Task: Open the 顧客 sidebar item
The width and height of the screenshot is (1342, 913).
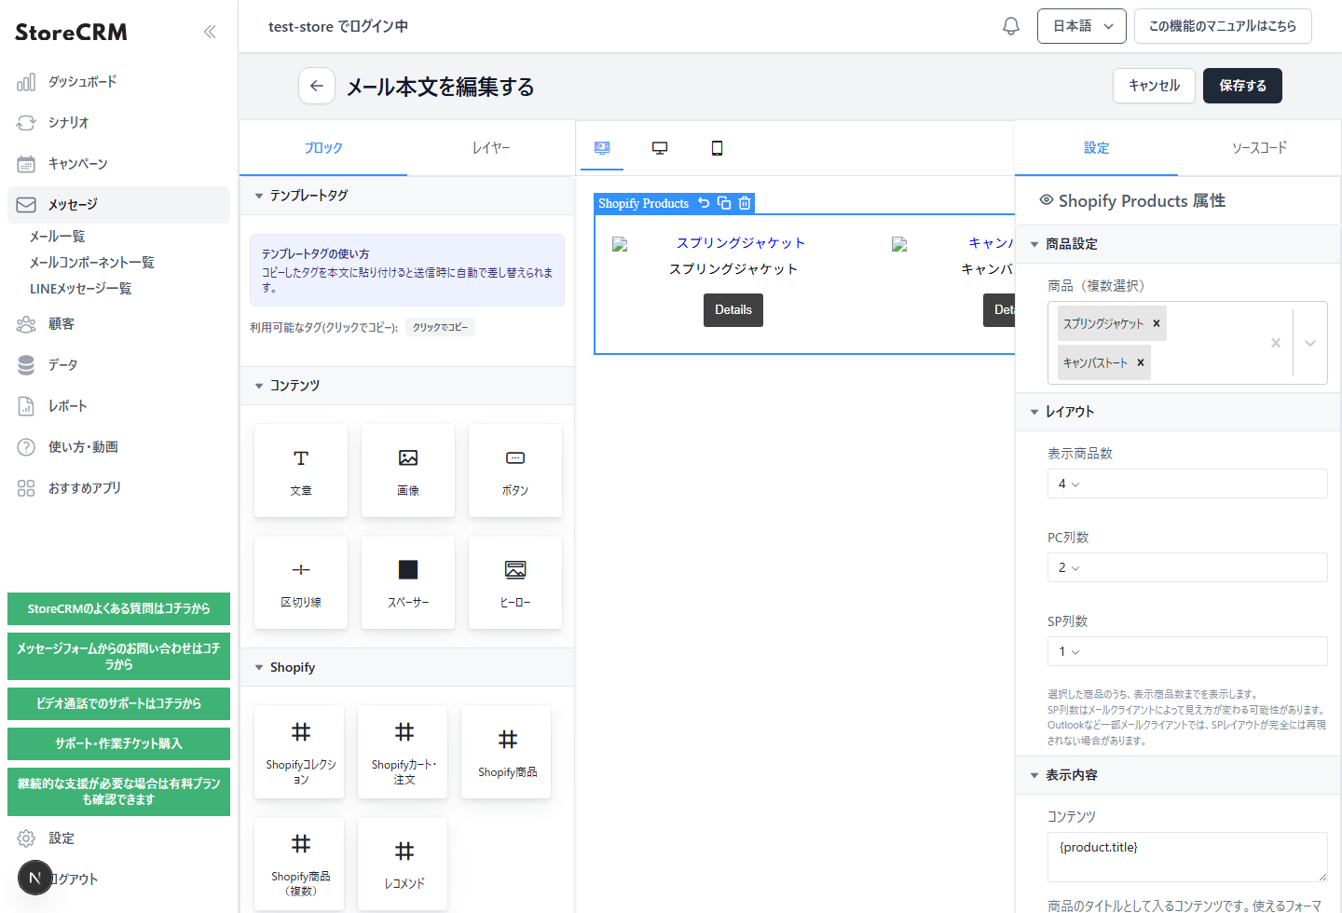Action: tap(118, 324)
